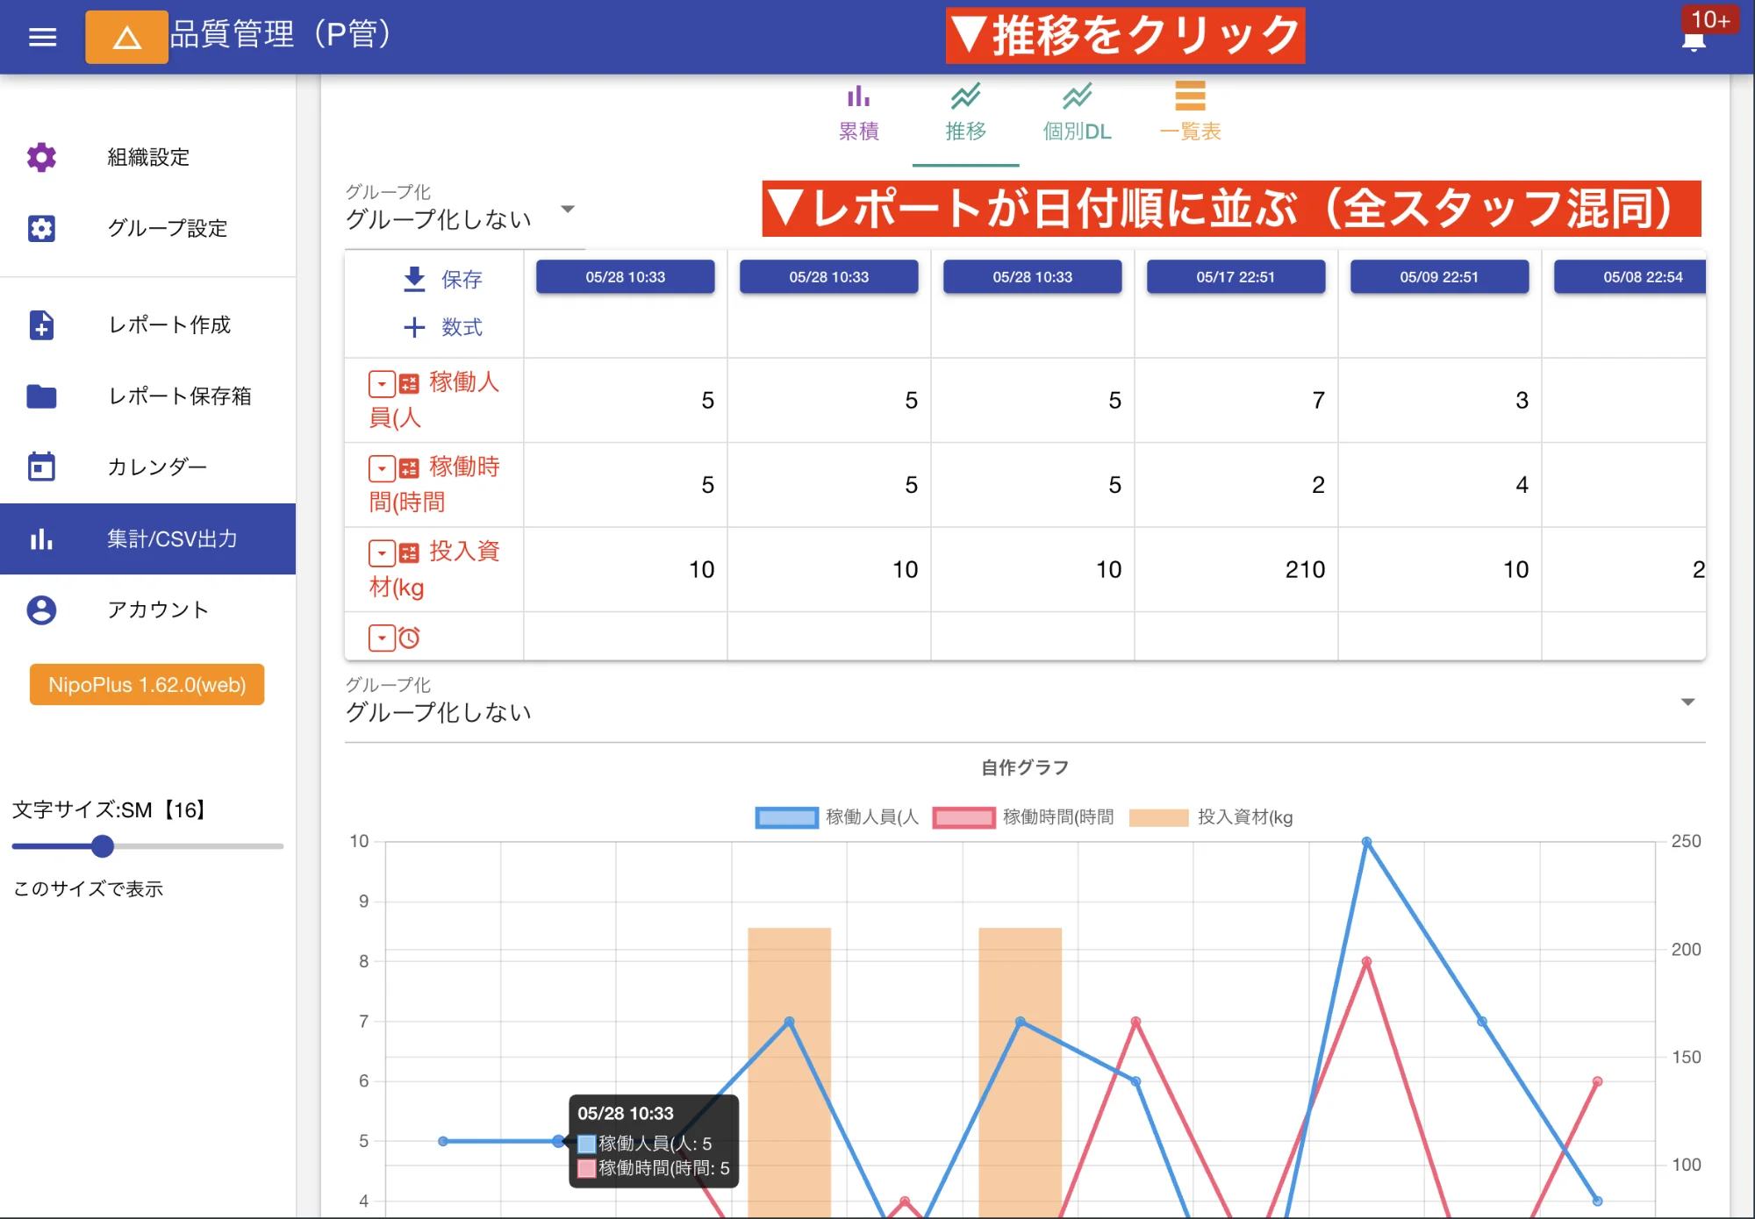Click the 品質管理（P管） header title
Screen dimensions: 1755x1219
pos(280,35)
